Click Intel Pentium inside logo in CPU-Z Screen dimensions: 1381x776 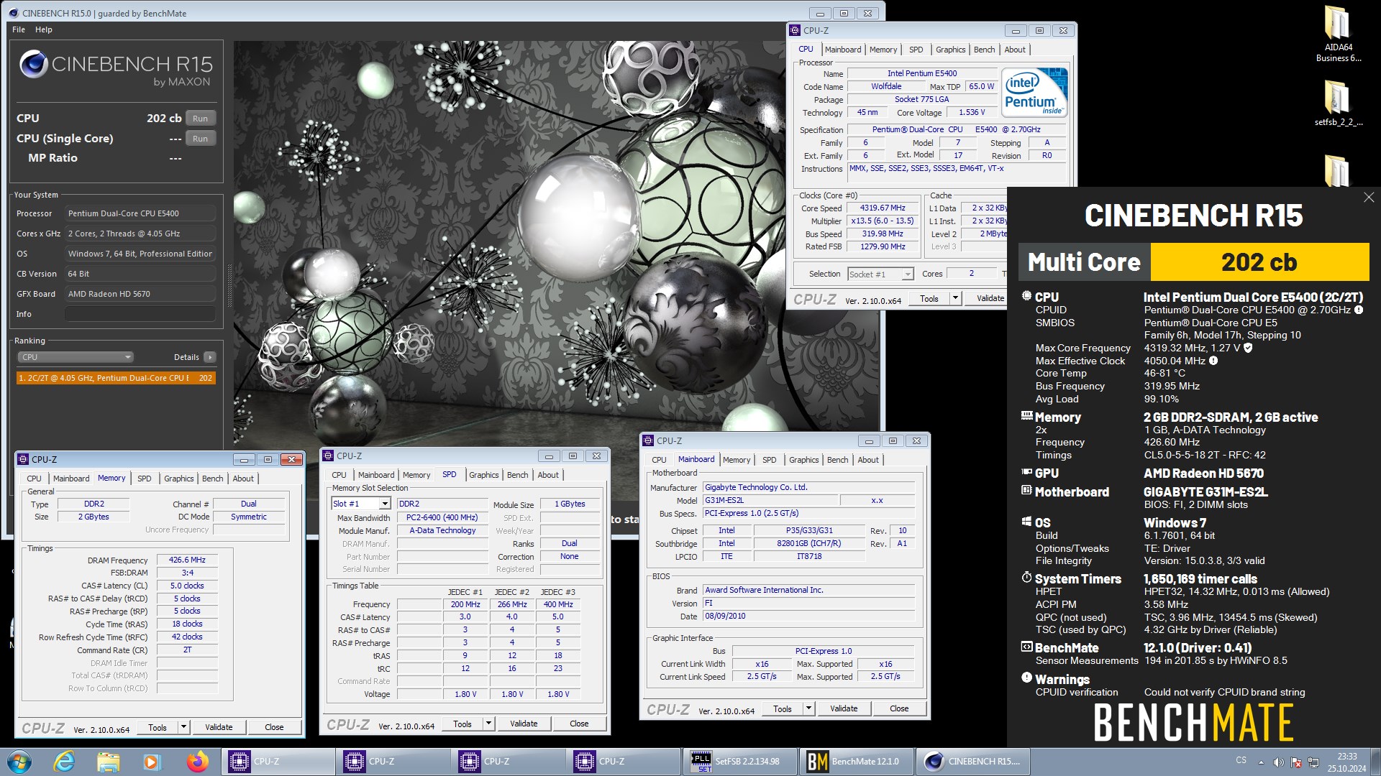(x=1035, y=93)
